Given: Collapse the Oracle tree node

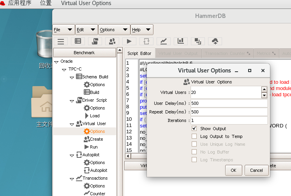Looking at the screenshot, I should pyautogui.click(x=56, y=62).
